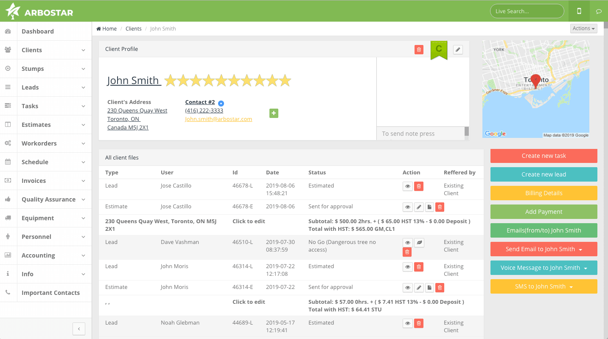
Task: Add new contact with green plus icon
Action: pos(274,113)
